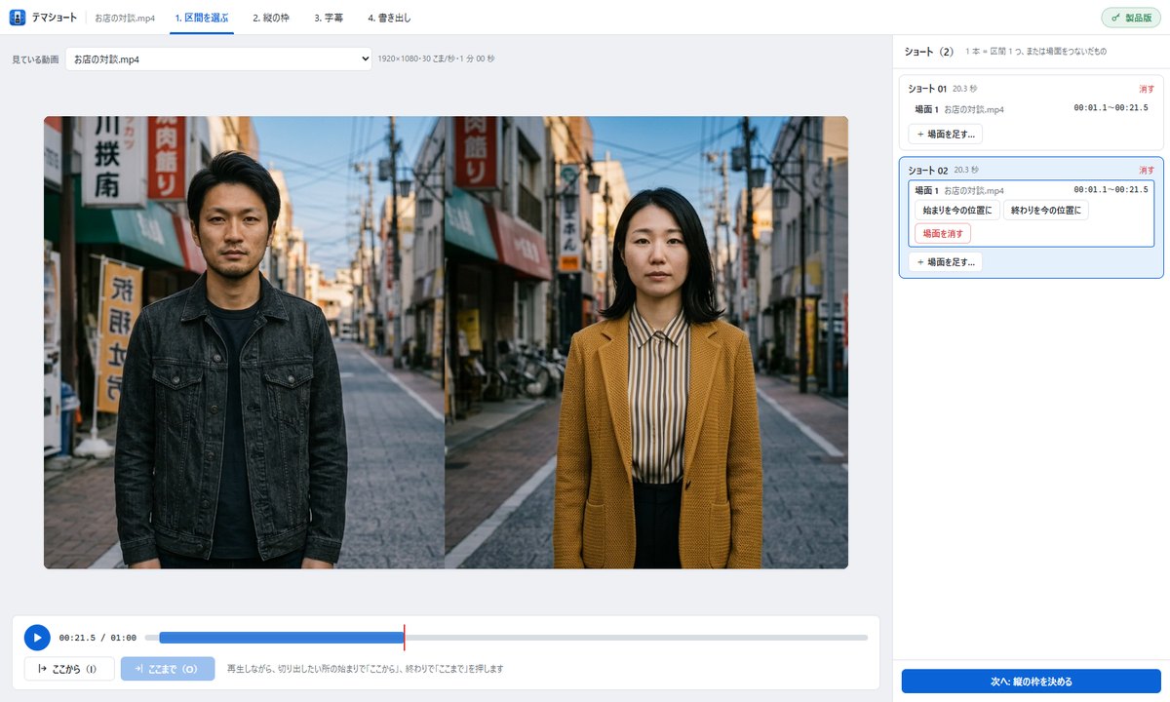Viewport: 1170px width, 702px height.
Task: Click the 1920×1080 video info text
Action: point(436,59)
